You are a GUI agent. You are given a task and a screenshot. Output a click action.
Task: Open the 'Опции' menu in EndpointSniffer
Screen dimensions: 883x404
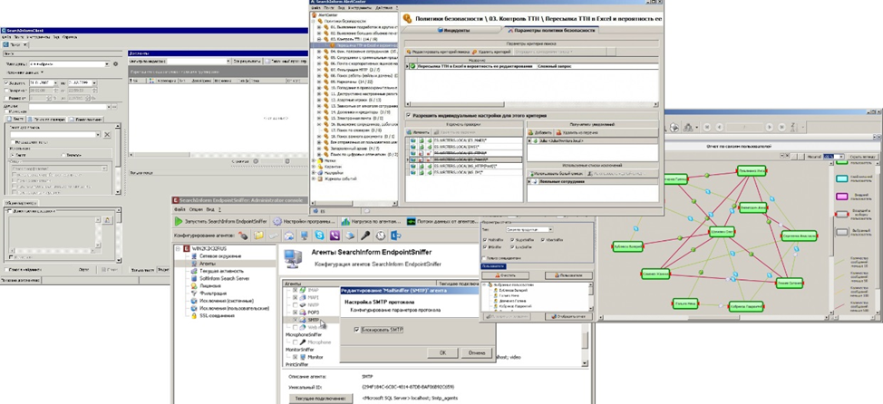196,208
